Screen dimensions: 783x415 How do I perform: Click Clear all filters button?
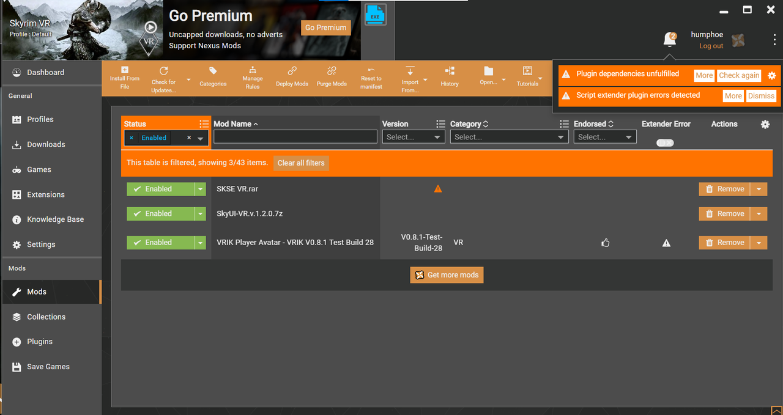tap(301, 163)
